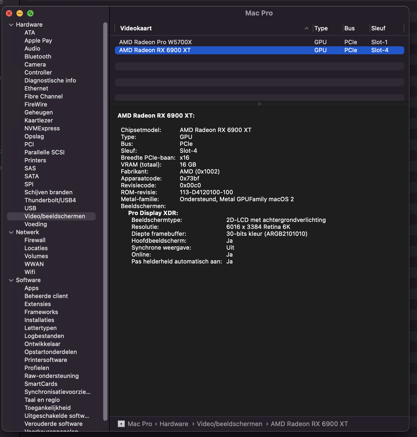Collapse the Netwerk section chevron
The image size is (417, 437).
coord(11,232)
